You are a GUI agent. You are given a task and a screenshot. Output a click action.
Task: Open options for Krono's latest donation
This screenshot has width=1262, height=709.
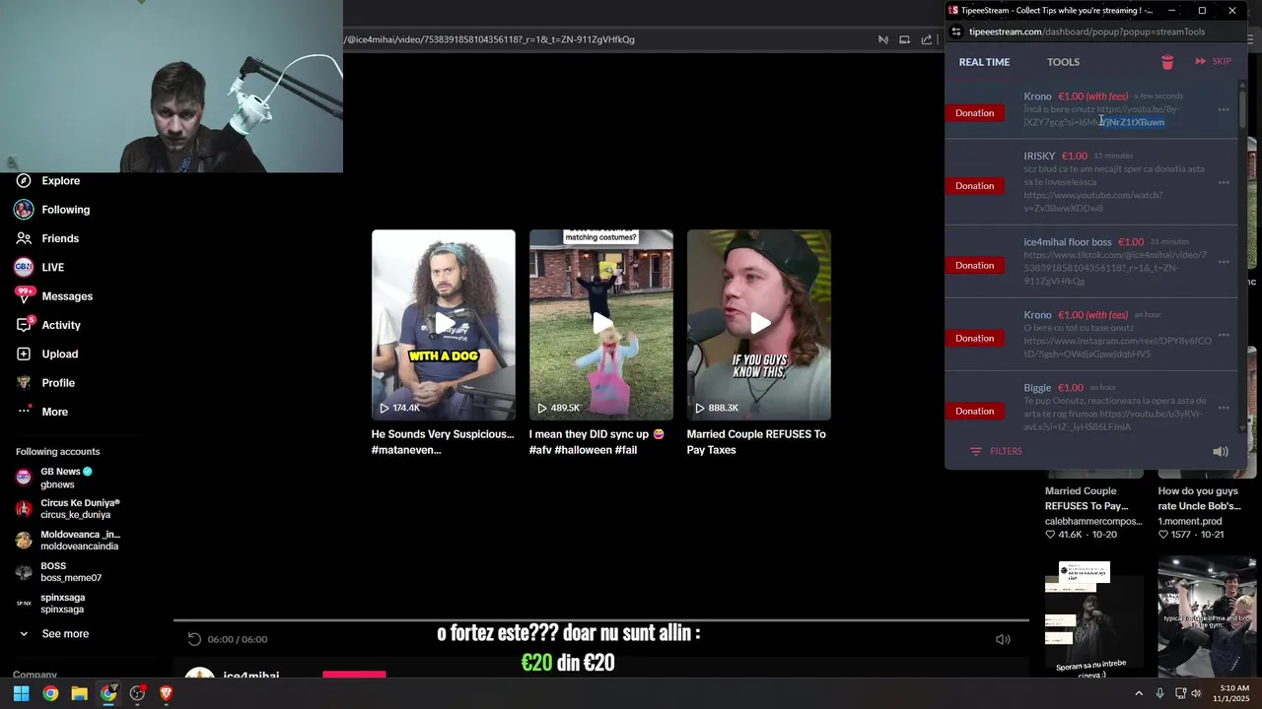pos(1224,109)
